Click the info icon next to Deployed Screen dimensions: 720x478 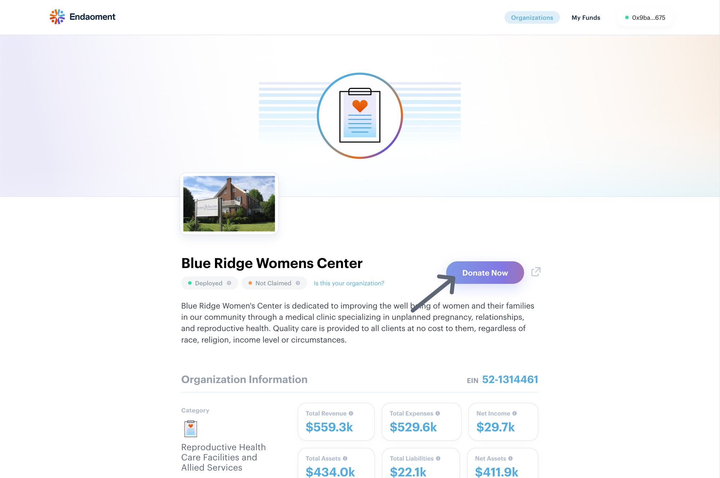(x=229, y=283)
